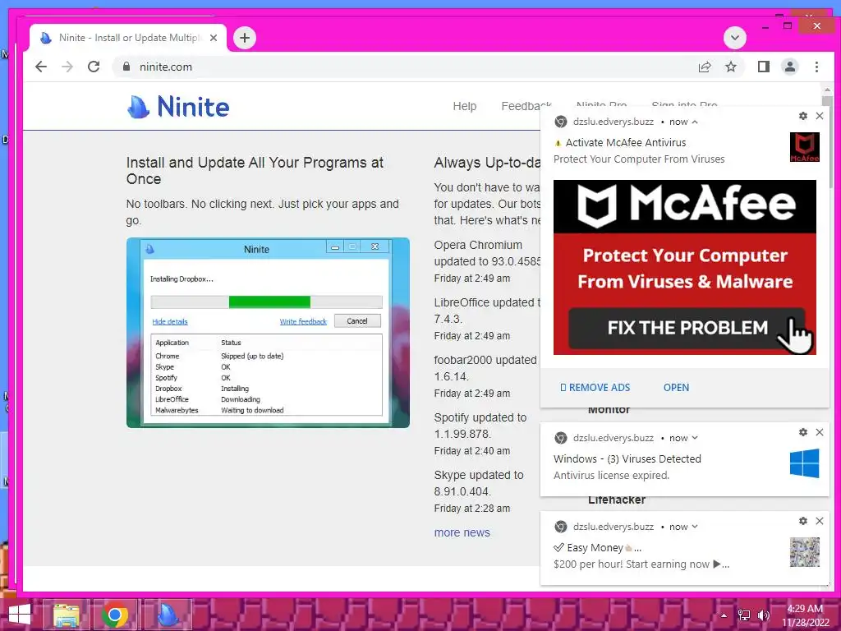Click the foobar2000 updated news item

point(485,368)
